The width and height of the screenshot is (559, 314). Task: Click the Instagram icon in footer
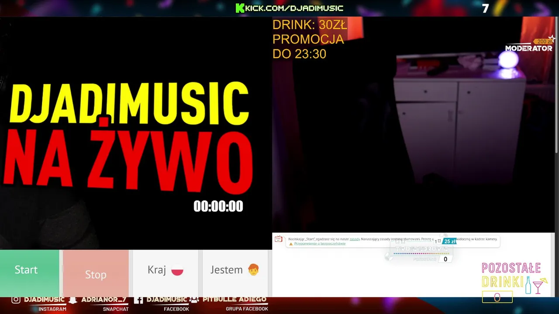tap(16, 300)
